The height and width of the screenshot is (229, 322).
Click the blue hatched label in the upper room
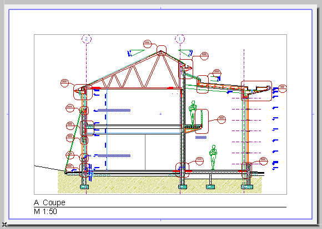(x=114, y=111)
